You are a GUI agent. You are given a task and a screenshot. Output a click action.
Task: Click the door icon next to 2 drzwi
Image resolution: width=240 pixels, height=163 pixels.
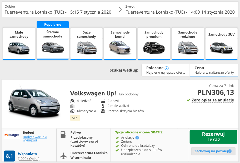(x=103, y=101)
